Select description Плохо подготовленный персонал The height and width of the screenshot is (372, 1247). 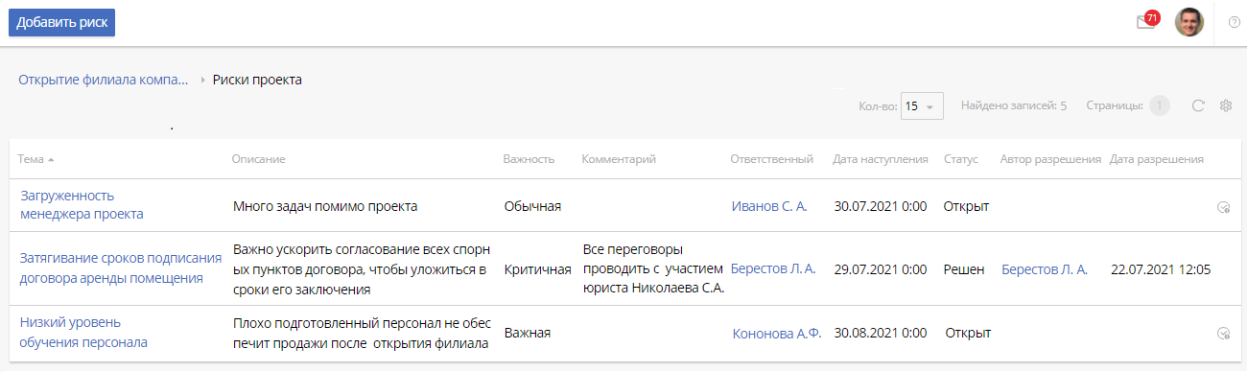[x=362, y=333]
